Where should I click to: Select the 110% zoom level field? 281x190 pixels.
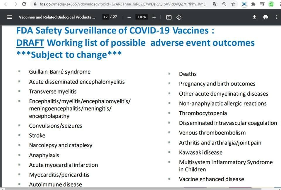click(141, 17)
